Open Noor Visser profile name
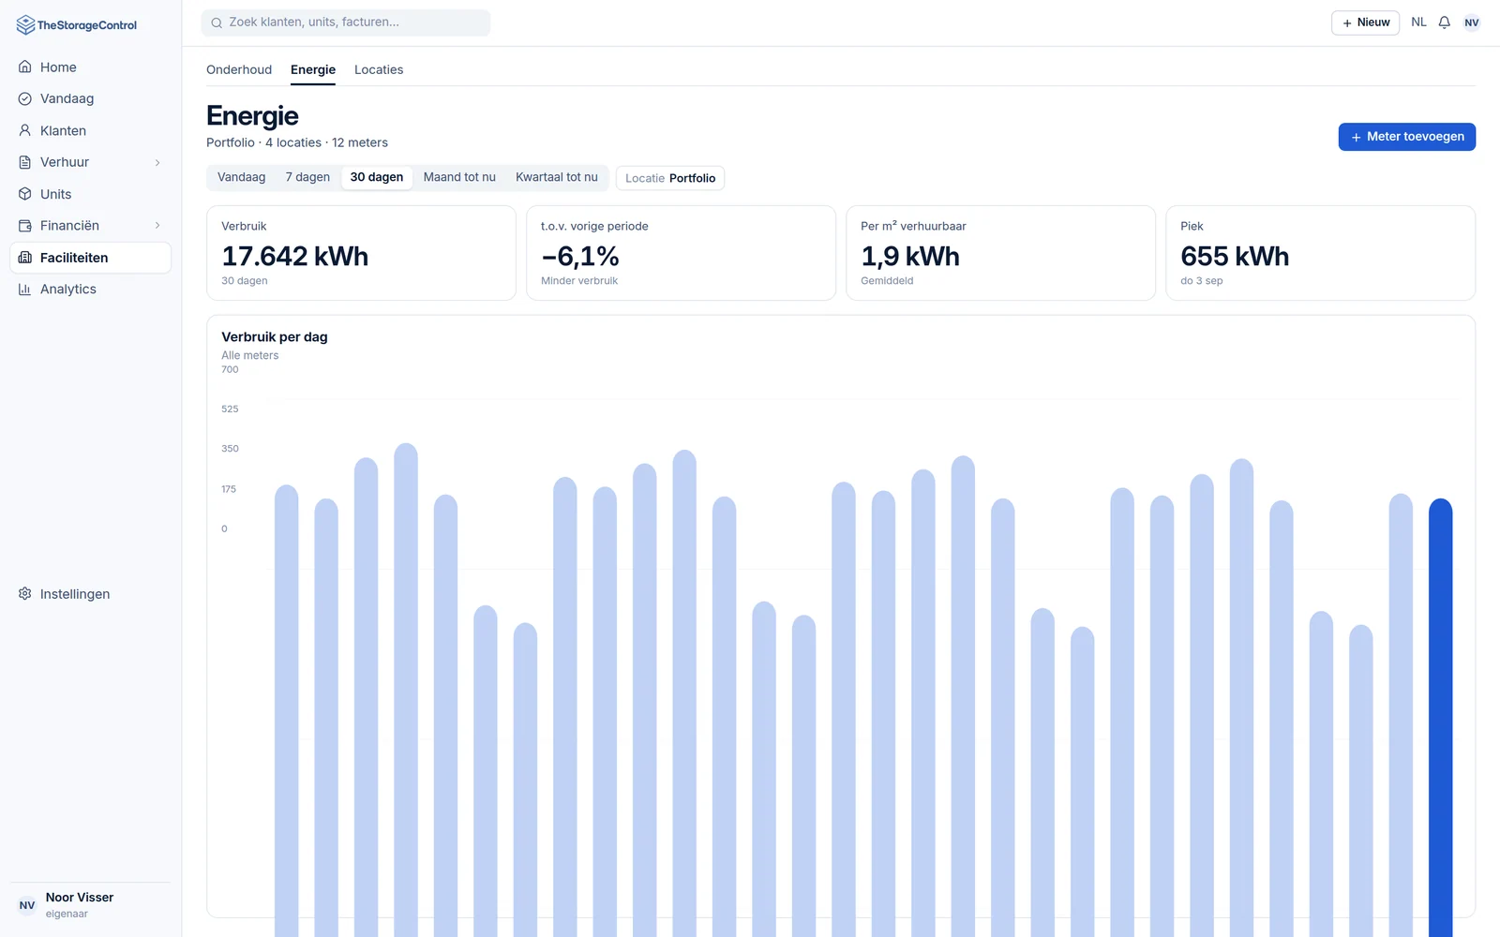 80,898
